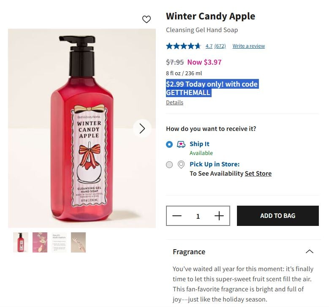This screenshot has height=307, width=329.
Task: Select the second pink thumbnail
Action: pyautogui.click(x=40, y=242)
